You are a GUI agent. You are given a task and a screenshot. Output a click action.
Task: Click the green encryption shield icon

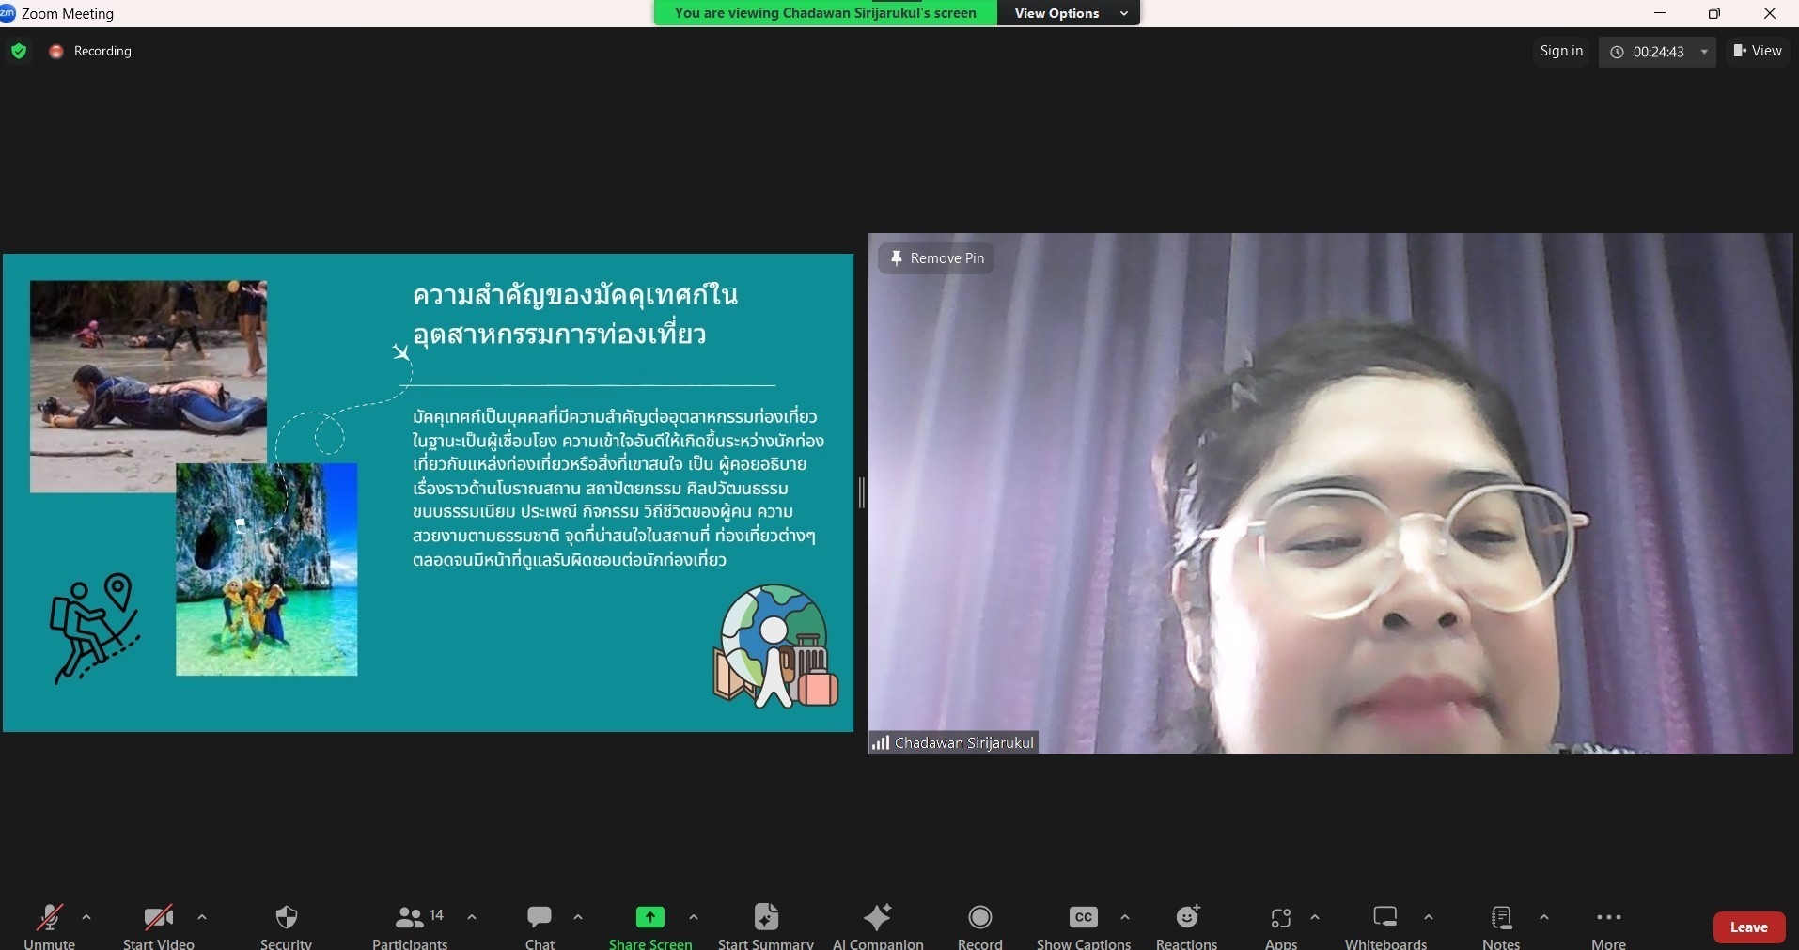(x=19, y=51)
